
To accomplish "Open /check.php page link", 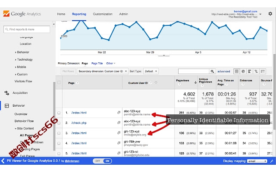I will tap(79, 123).
